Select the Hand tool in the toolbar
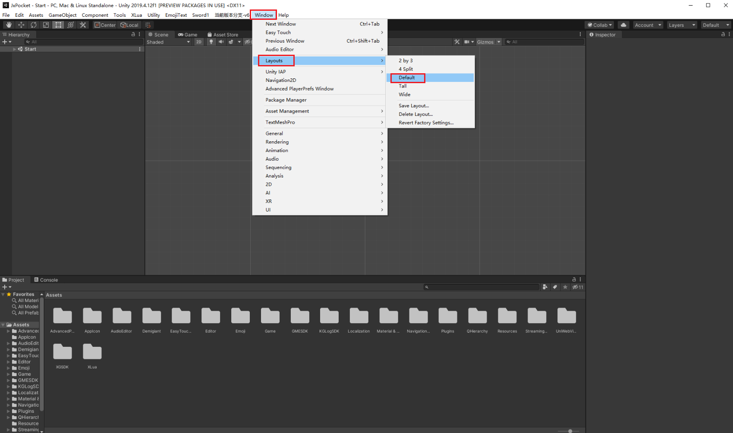This screenshot has width=733, height=433. point(9,25)
